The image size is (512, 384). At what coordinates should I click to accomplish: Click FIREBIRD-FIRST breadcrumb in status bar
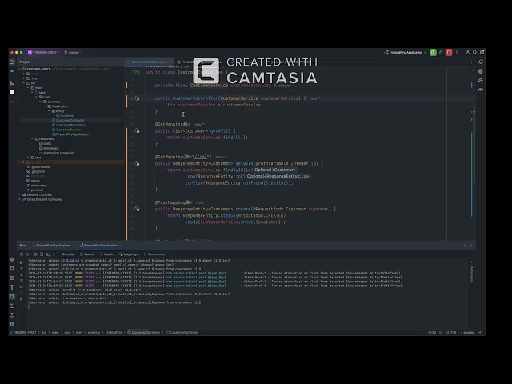[24, 333]
